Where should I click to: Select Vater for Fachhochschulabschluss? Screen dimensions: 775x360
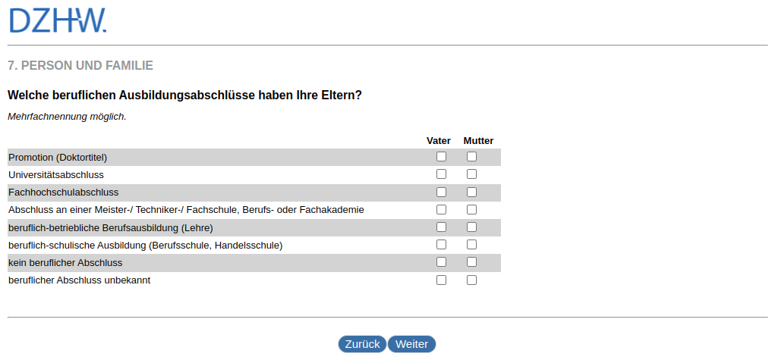click(441, 192)
